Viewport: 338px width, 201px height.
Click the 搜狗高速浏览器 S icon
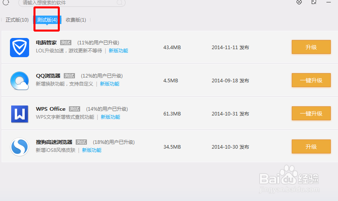20,147
